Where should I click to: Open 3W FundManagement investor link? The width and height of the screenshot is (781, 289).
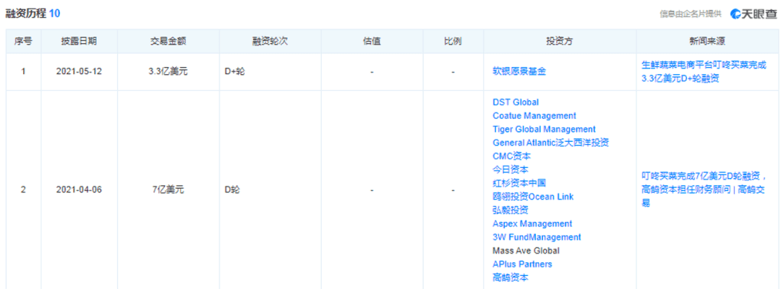click(x=537, y=237)
